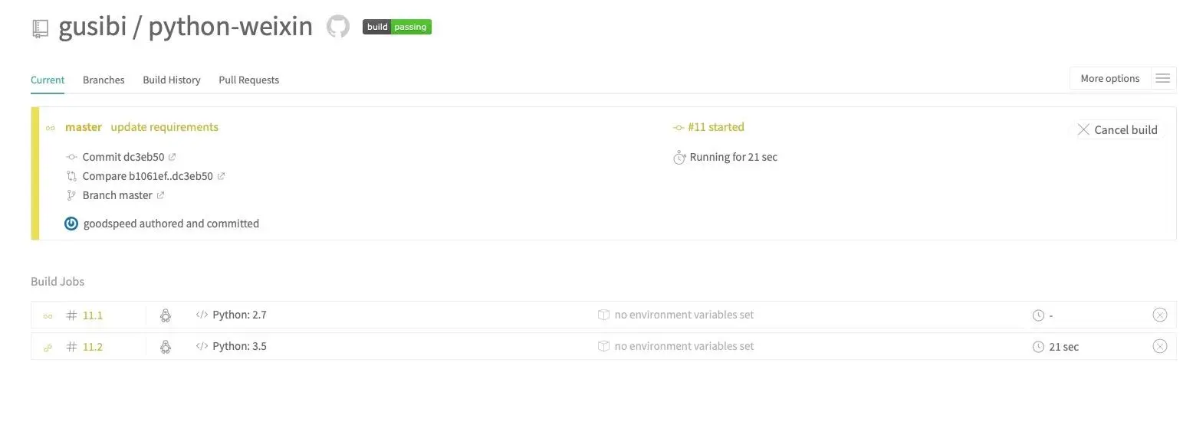Open the Pull Requests tab
1183x441 pixels.
tap(249, 80)
